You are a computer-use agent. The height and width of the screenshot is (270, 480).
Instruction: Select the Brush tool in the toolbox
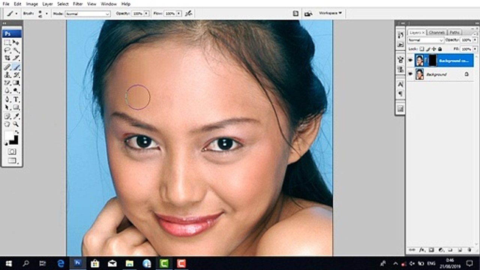click(x=16, y=67)
